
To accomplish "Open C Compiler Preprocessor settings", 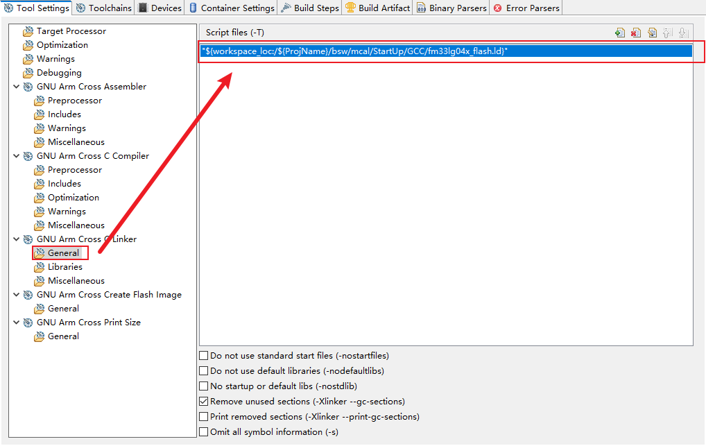I will [x=75, y=170].
